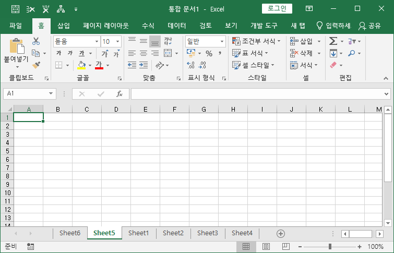The width and height of the screenshot is (394, 253).
Task: Click macro recording icon in status bar
Action: point(31,246)
